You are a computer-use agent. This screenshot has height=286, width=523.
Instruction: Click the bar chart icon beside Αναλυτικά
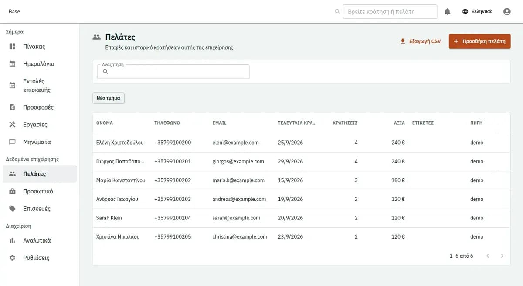(x=13, y=240)
